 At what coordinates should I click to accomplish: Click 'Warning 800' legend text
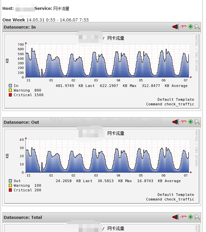coord(27,90)
